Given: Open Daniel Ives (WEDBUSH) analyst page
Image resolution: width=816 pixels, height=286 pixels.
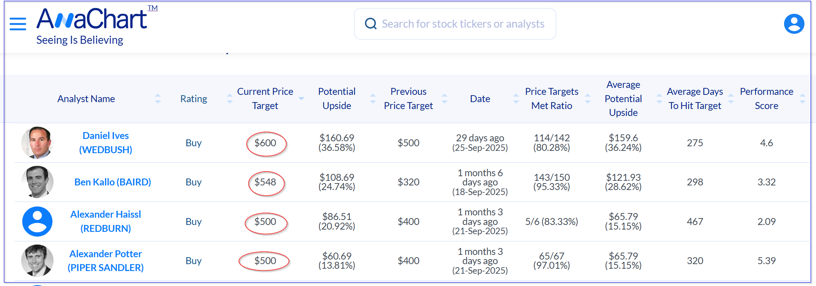Looking at the screenshot, I should coord(105,143).
